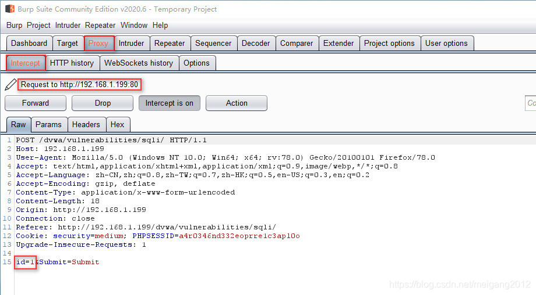Click the Accept-Language header line
Image resolution: width=536 pixels, height=295 pixels.
[x=192, y=175]
